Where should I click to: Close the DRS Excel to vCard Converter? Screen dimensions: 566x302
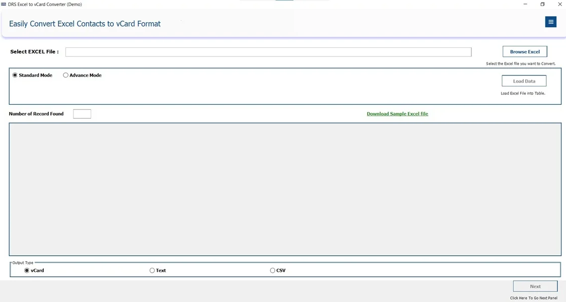(x=559, y=4)
